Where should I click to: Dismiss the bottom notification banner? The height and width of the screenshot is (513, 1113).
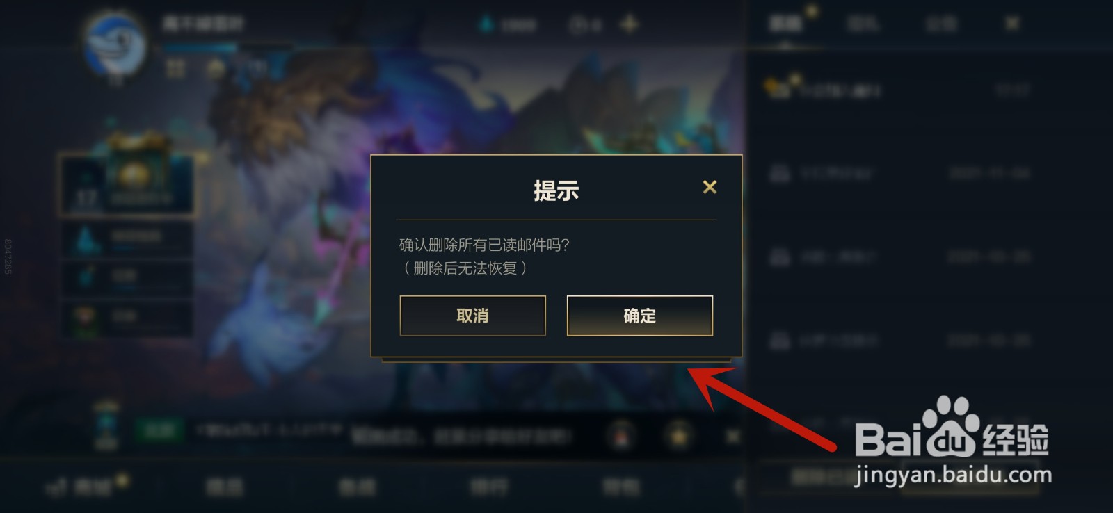coord(732,436)
